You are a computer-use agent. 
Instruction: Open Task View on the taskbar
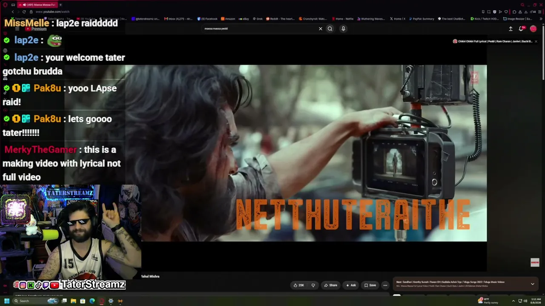[64, 301]
